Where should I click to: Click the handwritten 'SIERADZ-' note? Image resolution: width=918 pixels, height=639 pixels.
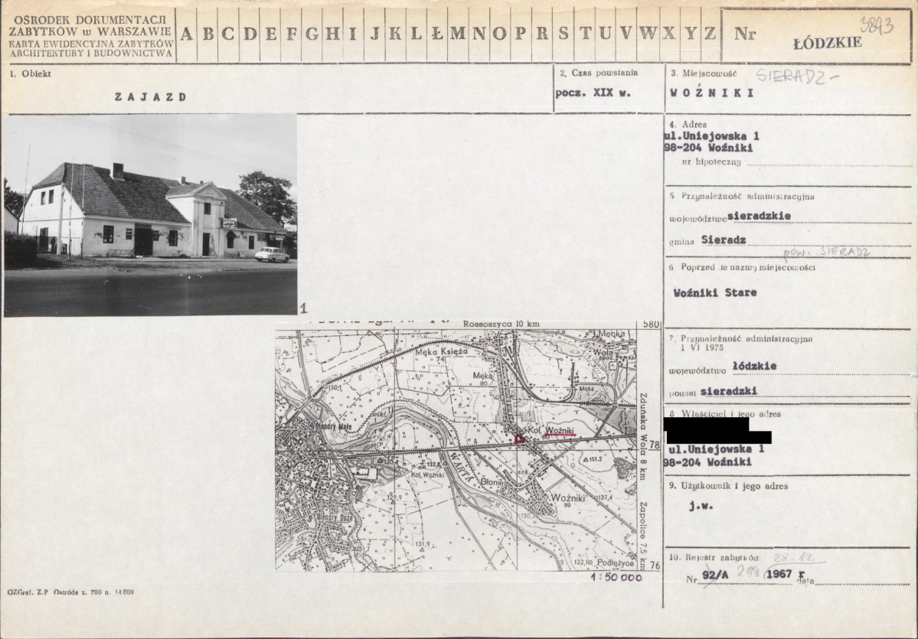click(x=797, y=76)
